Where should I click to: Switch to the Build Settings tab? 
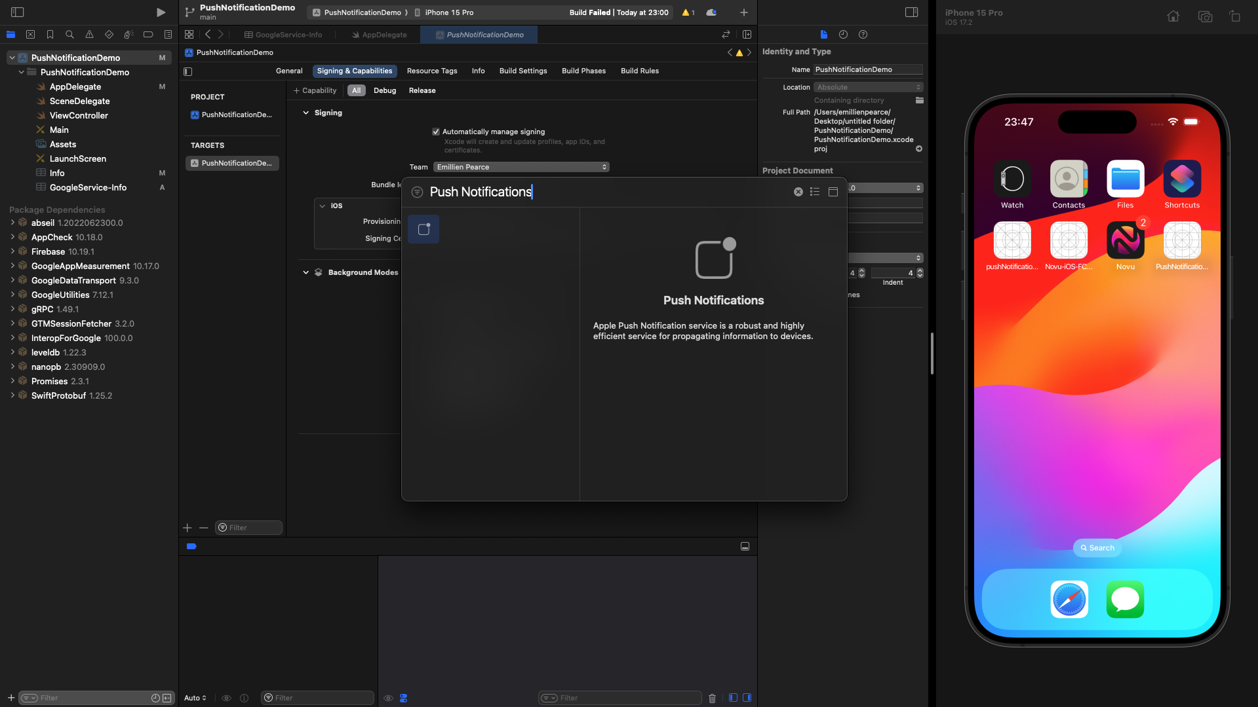tap(522, 71)
